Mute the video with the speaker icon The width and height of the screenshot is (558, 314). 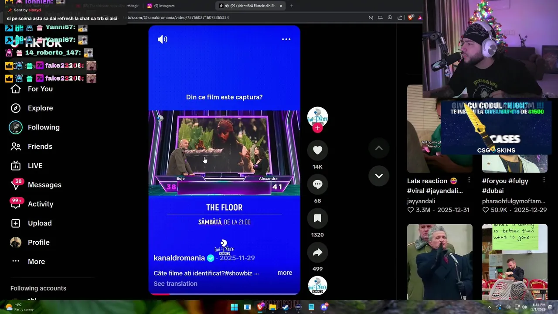[163, 39]
